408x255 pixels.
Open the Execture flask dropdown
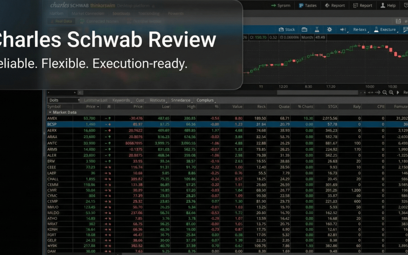pos(386,30)
